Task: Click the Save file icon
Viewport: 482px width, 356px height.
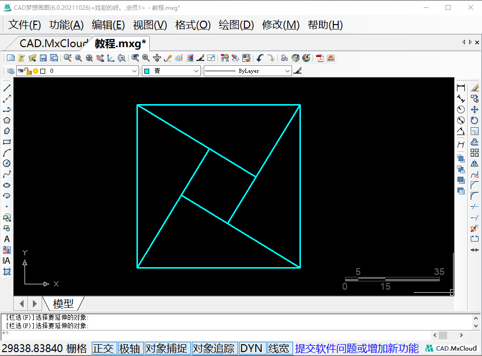Action: (x=43, y=58)
